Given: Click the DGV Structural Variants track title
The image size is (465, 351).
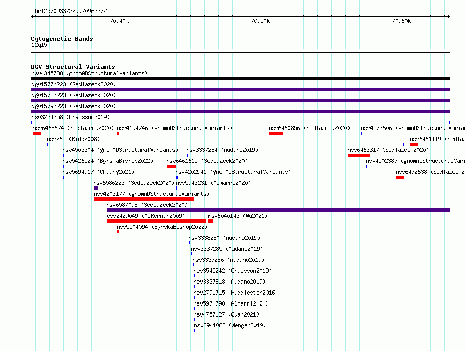Looking at the screenshot, I should 73,67.
